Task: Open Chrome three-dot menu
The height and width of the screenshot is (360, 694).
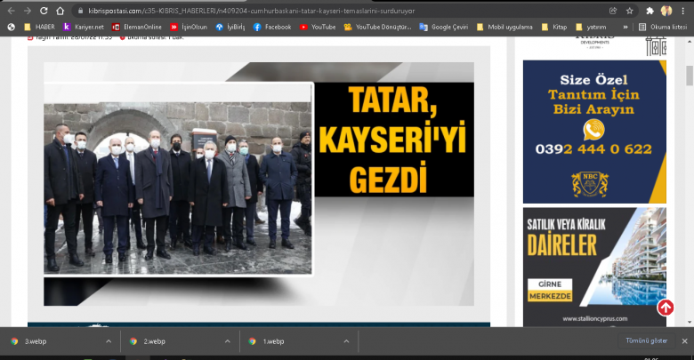Action: 682,11
